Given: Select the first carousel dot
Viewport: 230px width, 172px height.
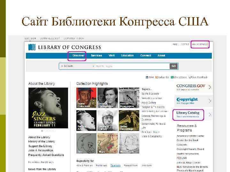Looking at the screenshot, I should point(42,131).
